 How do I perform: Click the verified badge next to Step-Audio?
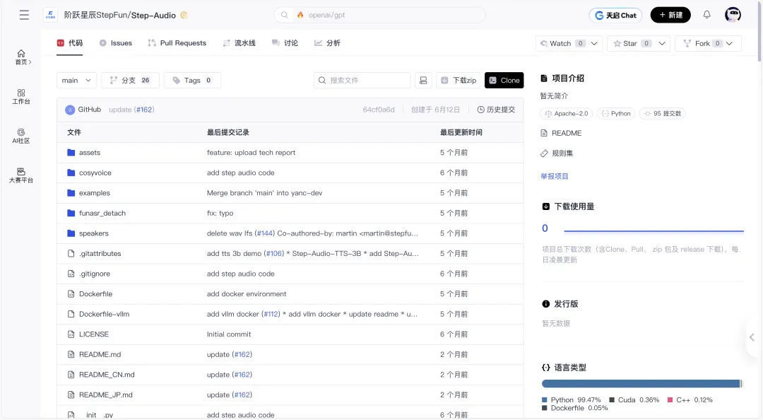tap(184, 15)
